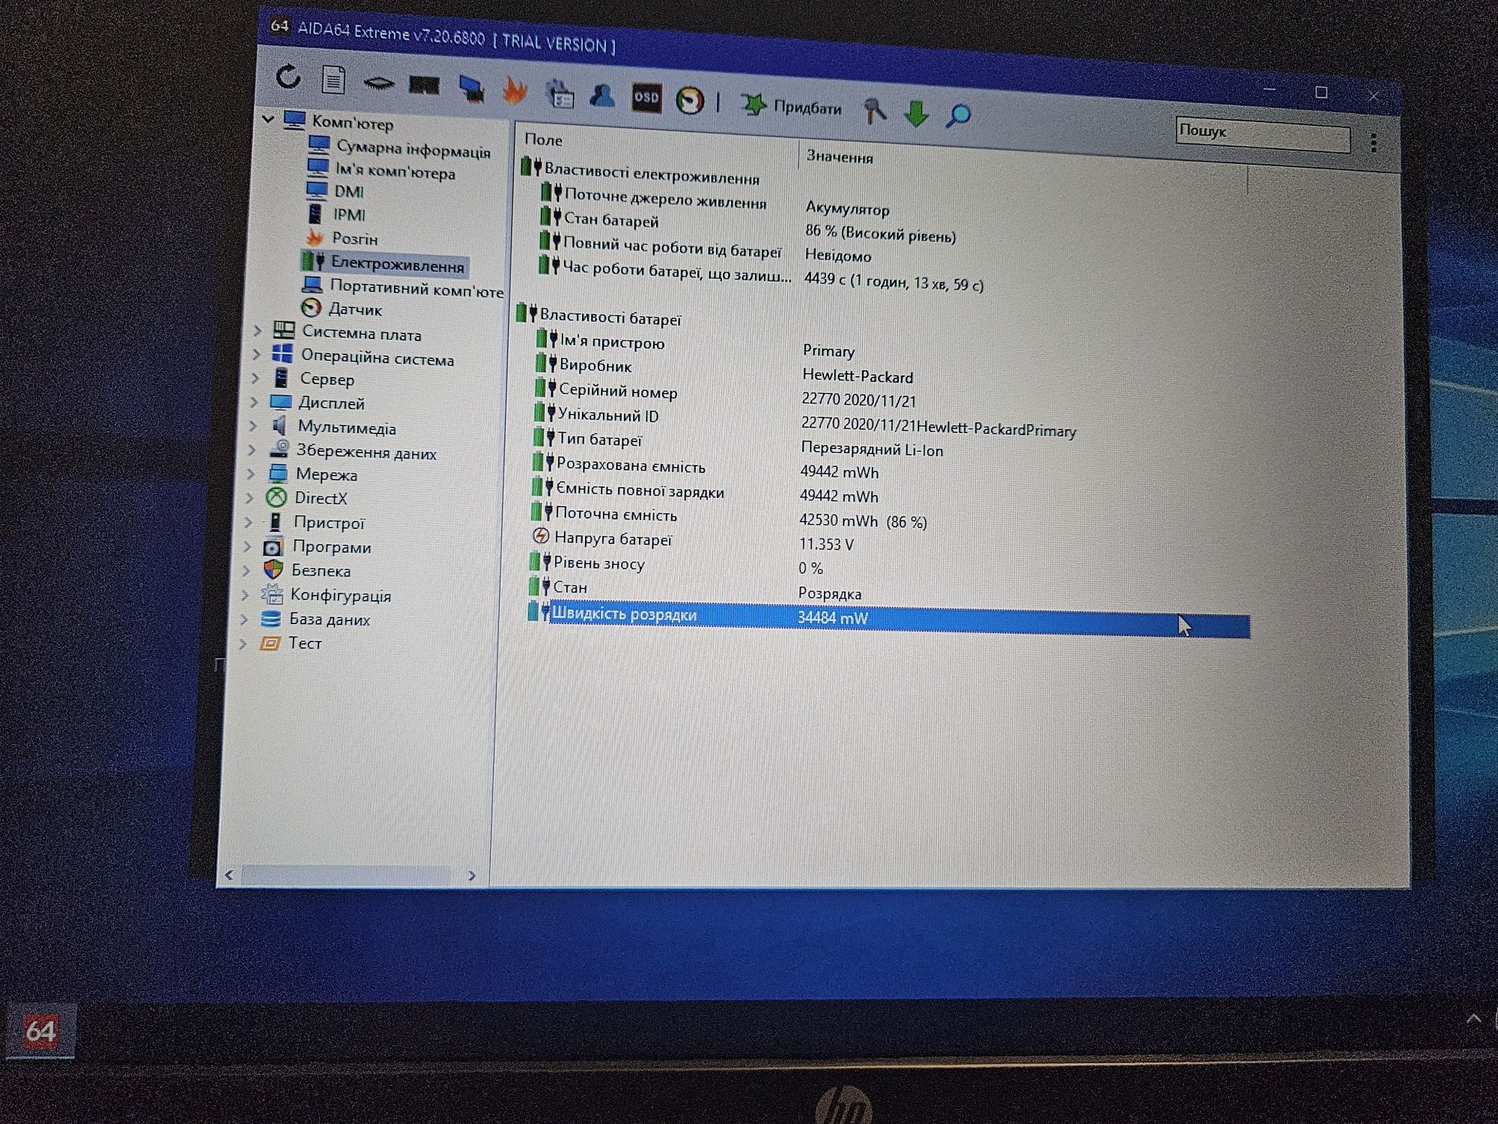This screenshot has height=1124, width=1498.
Task: Select Електроживлення tree item
Action: click(x=384, y=263)
